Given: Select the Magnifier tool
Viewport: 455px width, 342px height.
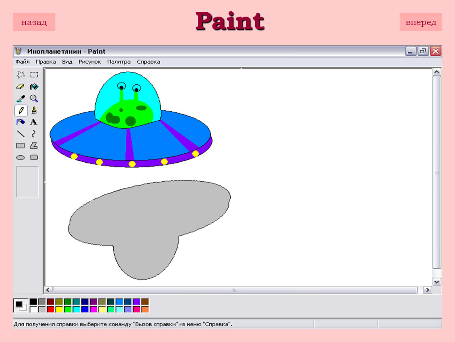Looking at the screenshot, I should 34,99.
